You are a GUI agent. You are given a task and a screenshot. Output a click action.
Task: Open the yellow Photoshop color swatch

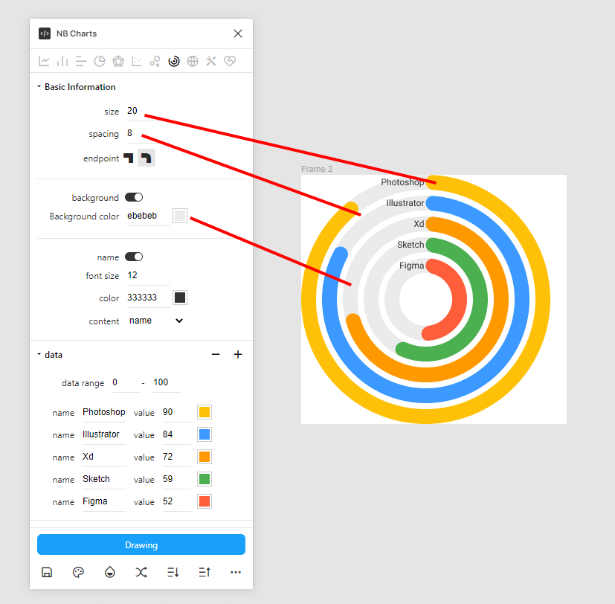click(205, 412)
